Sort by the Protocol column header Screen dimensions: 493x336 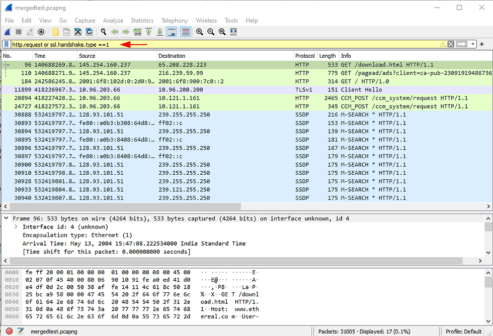click(x=305, y=56)
